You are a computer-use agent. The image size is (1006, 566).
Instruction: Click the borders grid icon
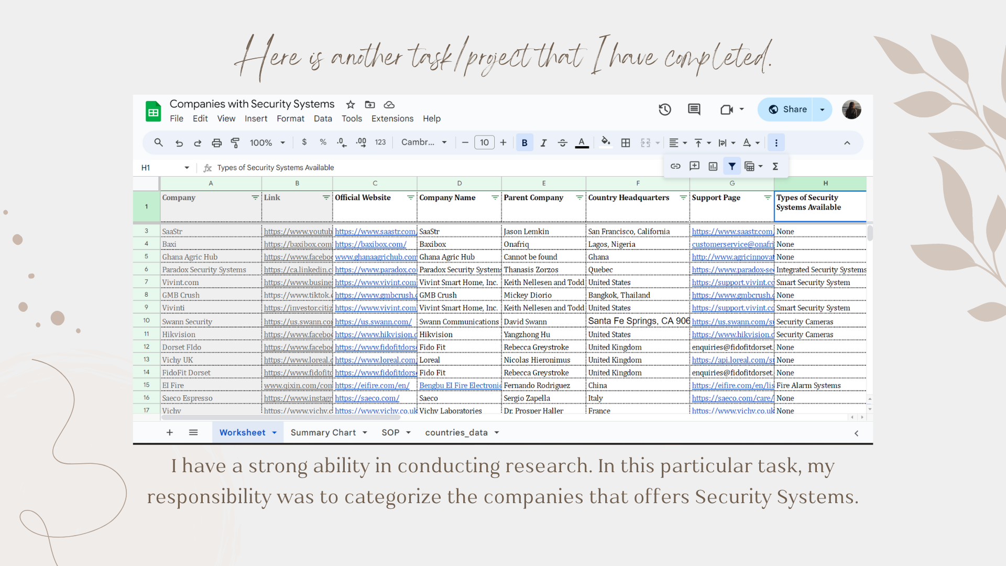[x=626, y=143]
